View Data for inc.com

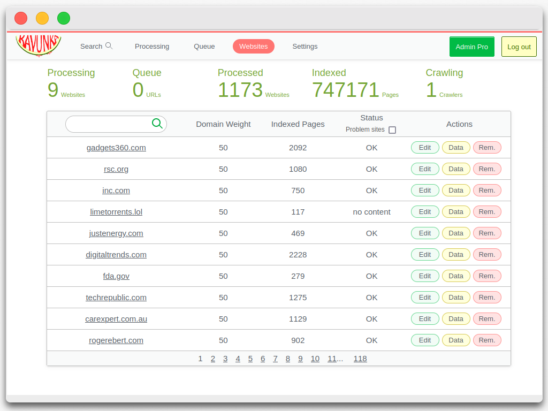[456, 191]
